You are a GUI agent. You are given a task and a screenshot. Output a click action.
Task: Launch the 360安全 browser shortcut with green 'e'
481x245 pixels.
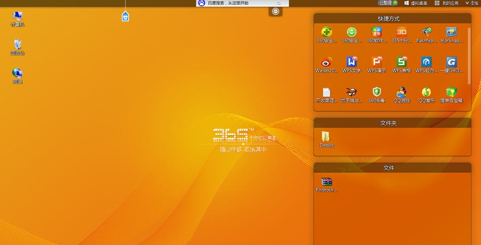[x=352, y=35]
